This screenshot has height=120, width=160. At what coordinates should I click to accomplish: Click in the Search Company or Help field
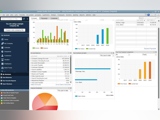pyautogui.click(x=10, y=19)
